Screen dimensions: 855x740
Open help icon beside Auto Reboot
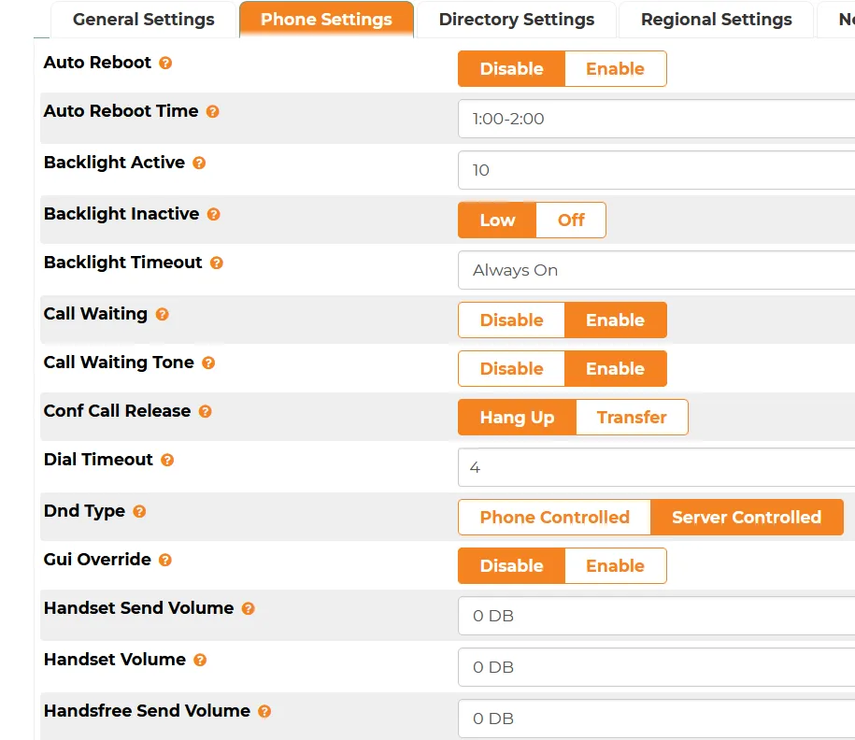(165, 64)
